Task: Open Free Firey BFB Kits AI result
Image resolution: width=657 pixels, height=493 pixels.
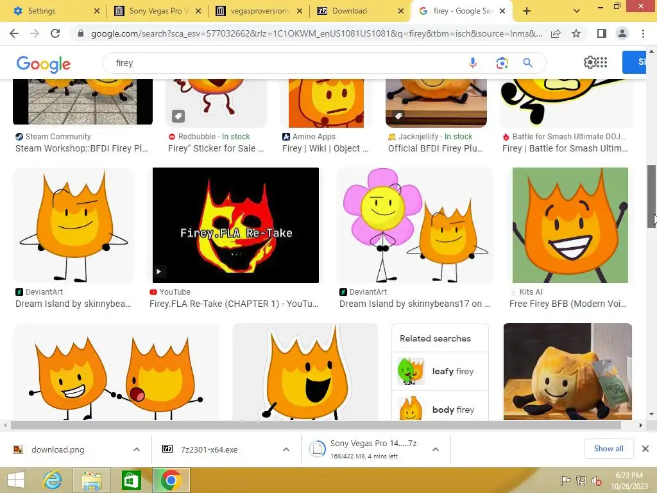Action: [568, 304]
